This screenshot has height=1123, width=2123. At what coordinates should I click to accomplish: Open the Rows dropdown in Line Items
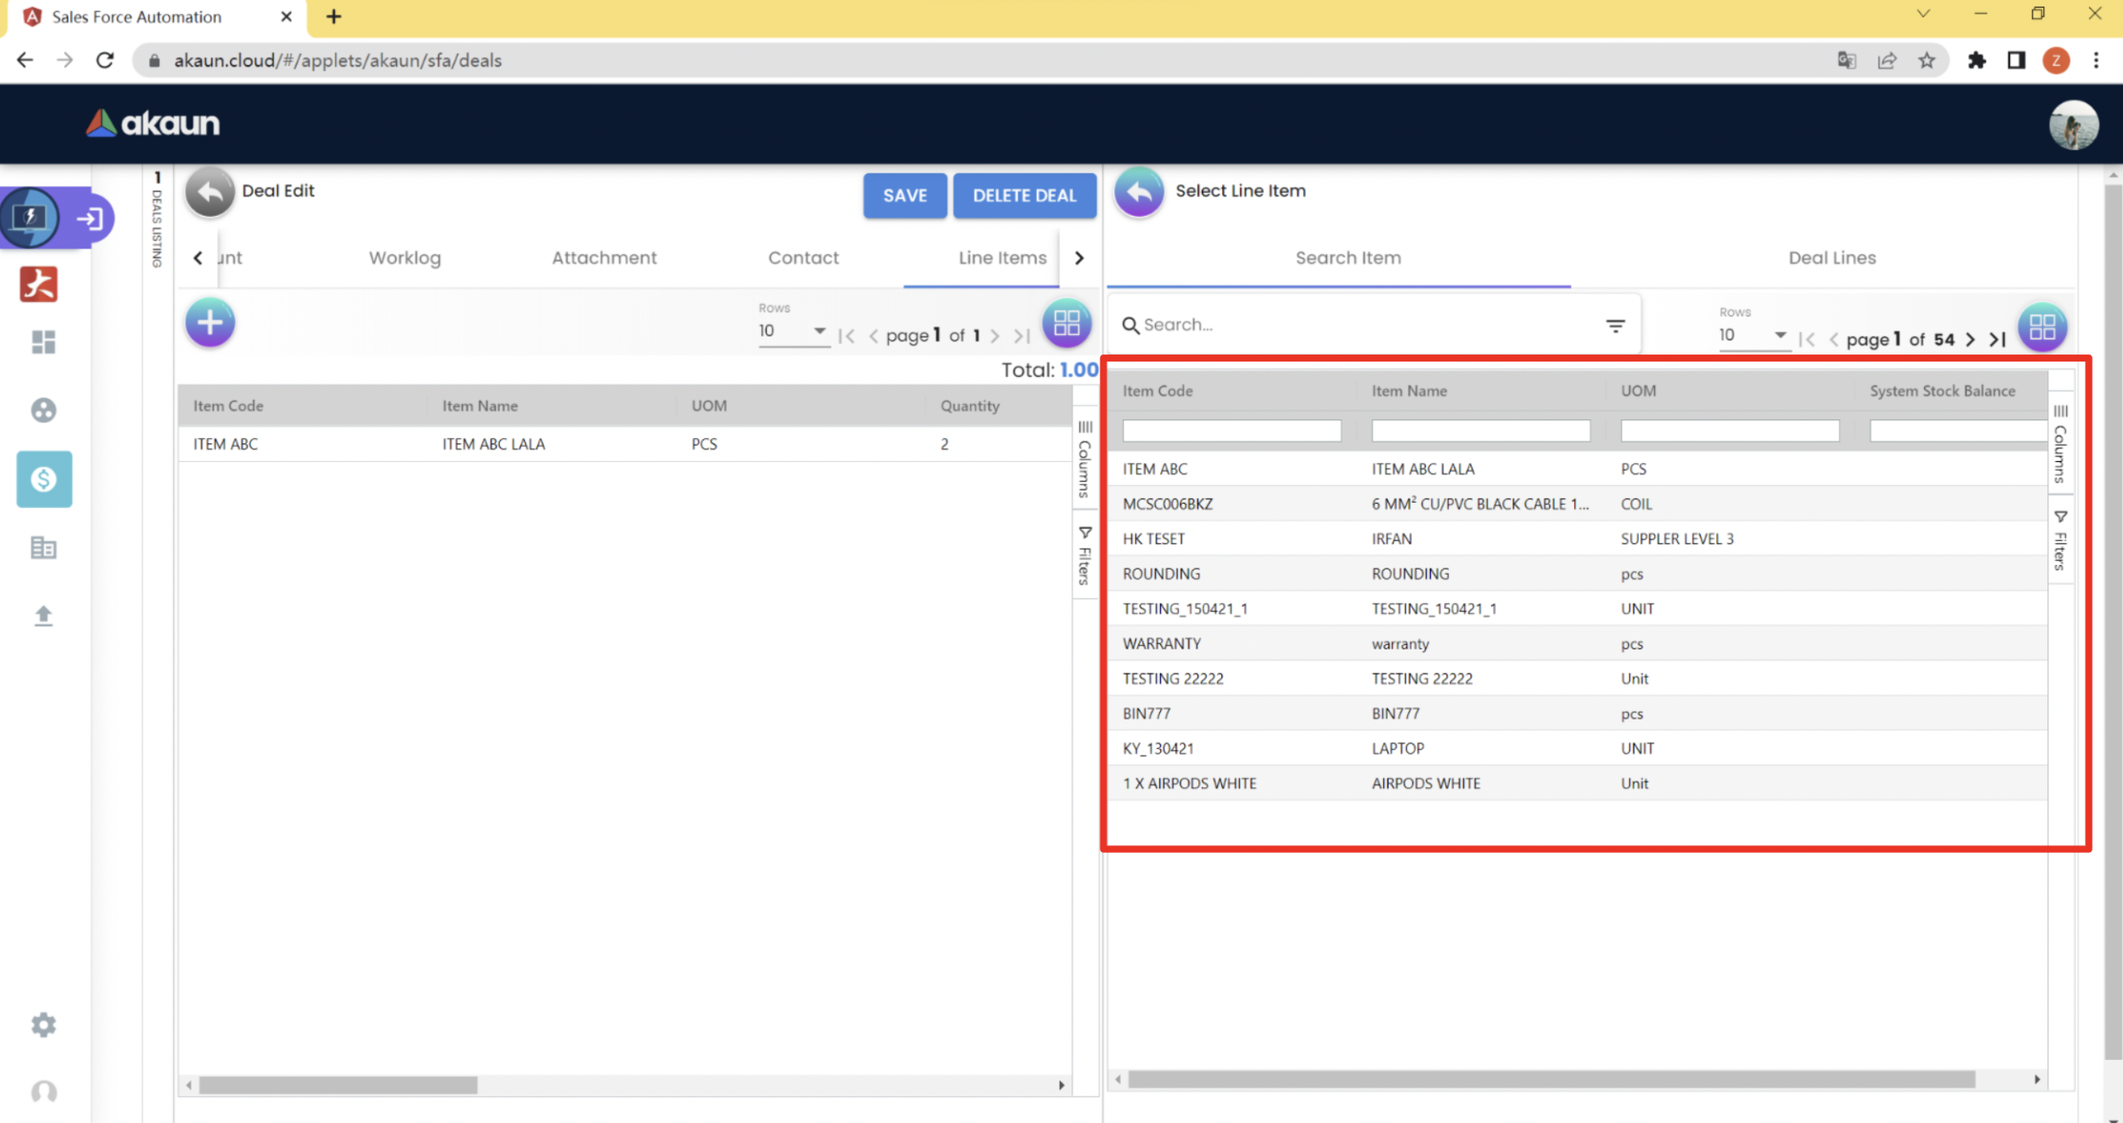tap(792, 331)
